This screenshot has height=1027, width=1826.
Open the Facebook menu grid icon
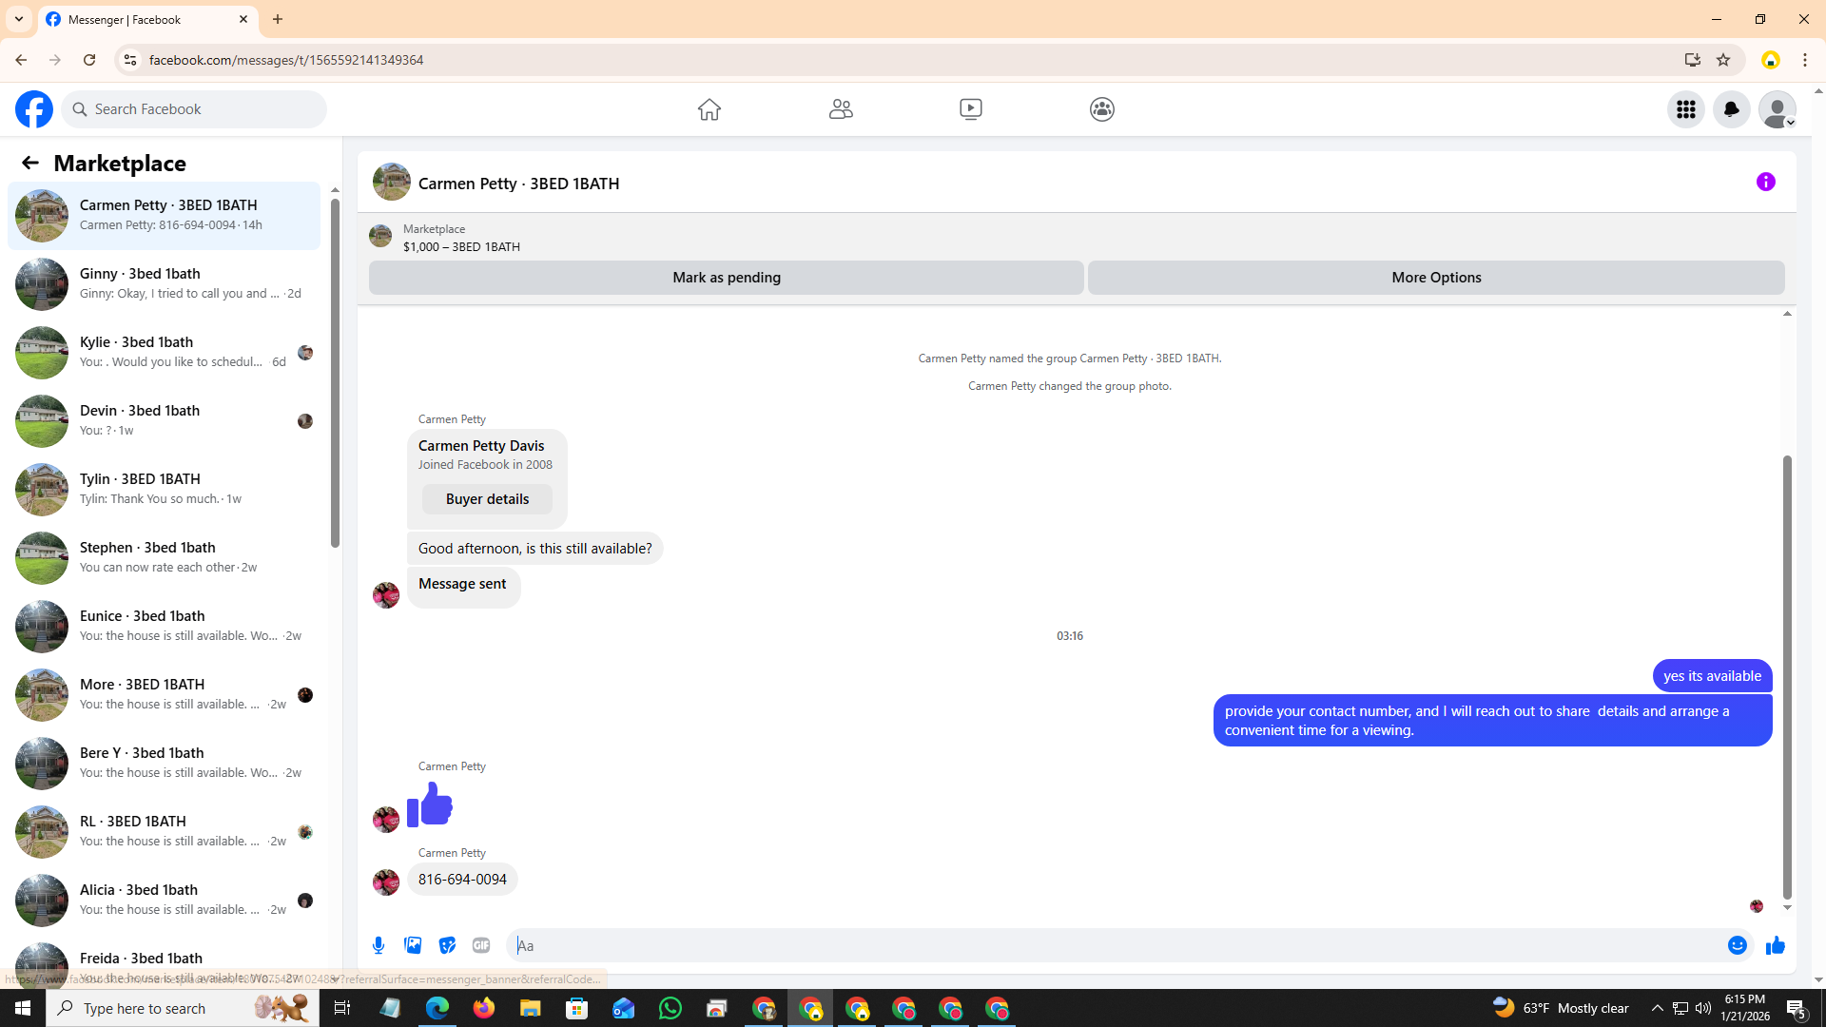(x=1685, y=109)
